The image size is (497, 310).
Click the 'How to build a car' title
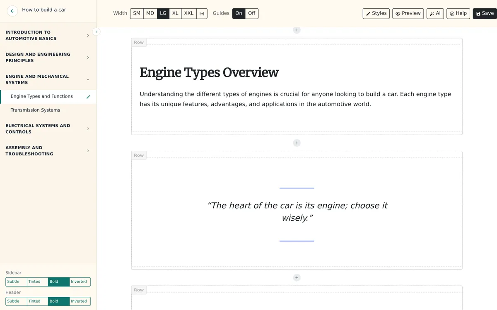pyautogui.click(x=44, y=10)
